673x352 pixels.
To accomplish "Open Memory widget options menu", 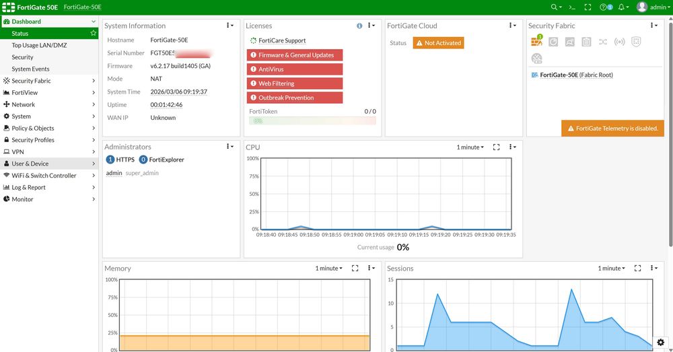I will click(x=371, y=268).
